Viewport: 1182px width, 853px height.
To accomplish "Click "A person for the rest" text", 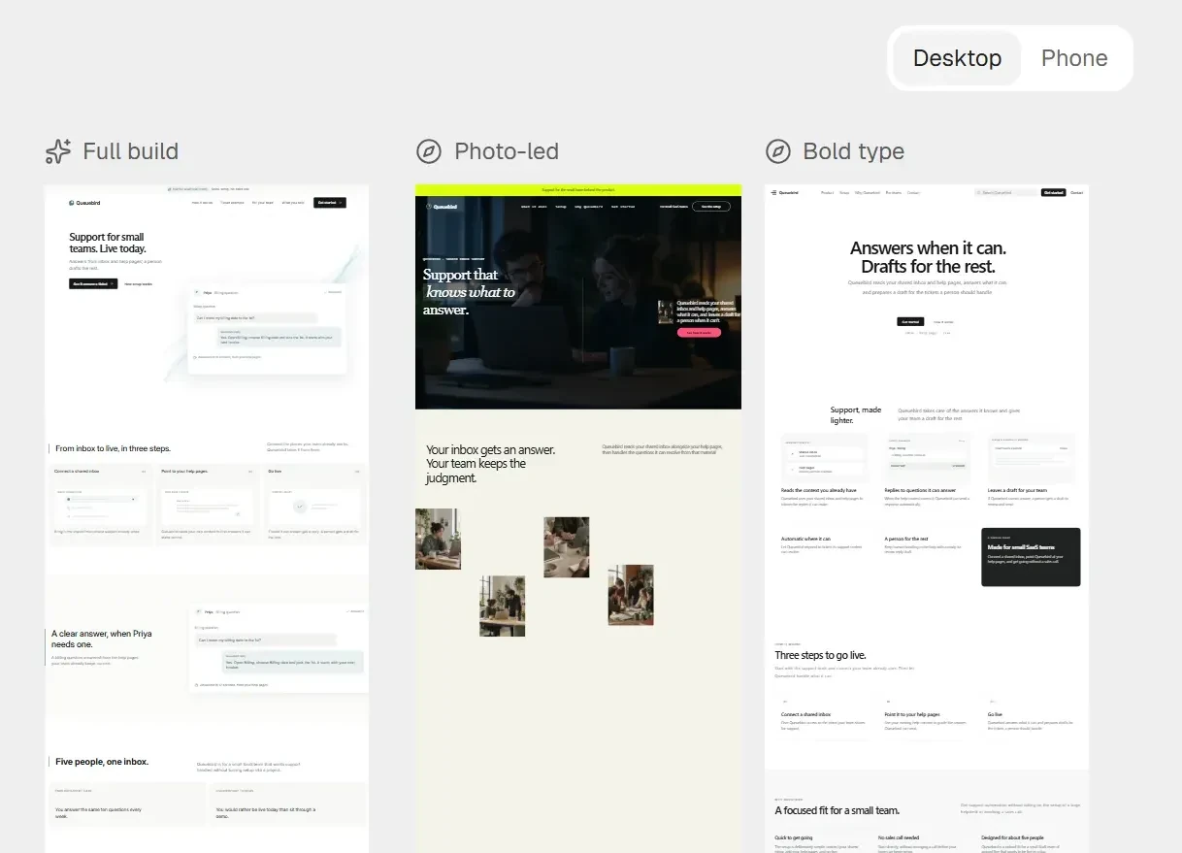I will click(906, 539).
